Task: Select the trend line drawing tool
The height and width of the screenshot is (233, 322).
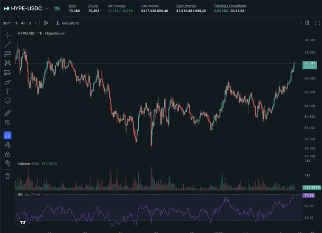Action: tap(8, 44)
